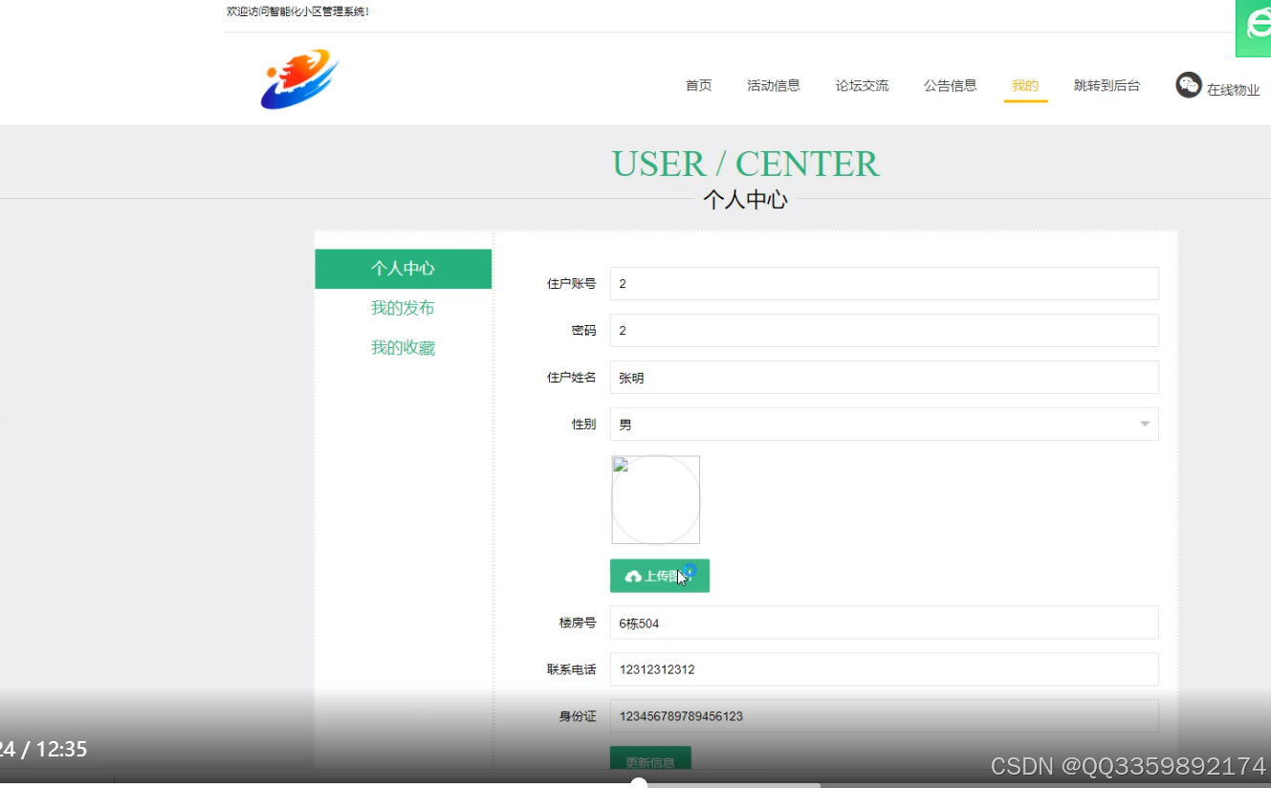Viewport: 1271px width, 788px height.
Task: Click the 个人中心 page subtitle
Action: point(745,199)
